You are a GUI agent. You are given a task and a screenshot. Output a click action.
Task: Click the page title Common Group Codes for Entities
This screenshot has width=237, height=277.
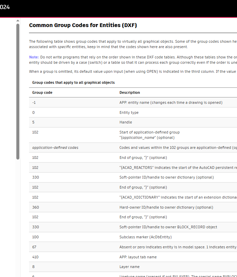pos(83,25)
